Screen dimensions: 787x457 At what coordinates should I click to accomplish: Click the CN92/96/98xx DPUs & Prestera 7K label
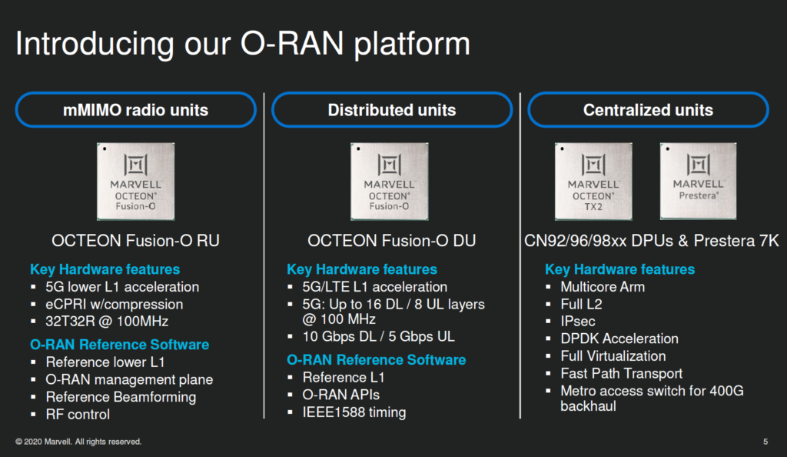(x=651, y=241)
